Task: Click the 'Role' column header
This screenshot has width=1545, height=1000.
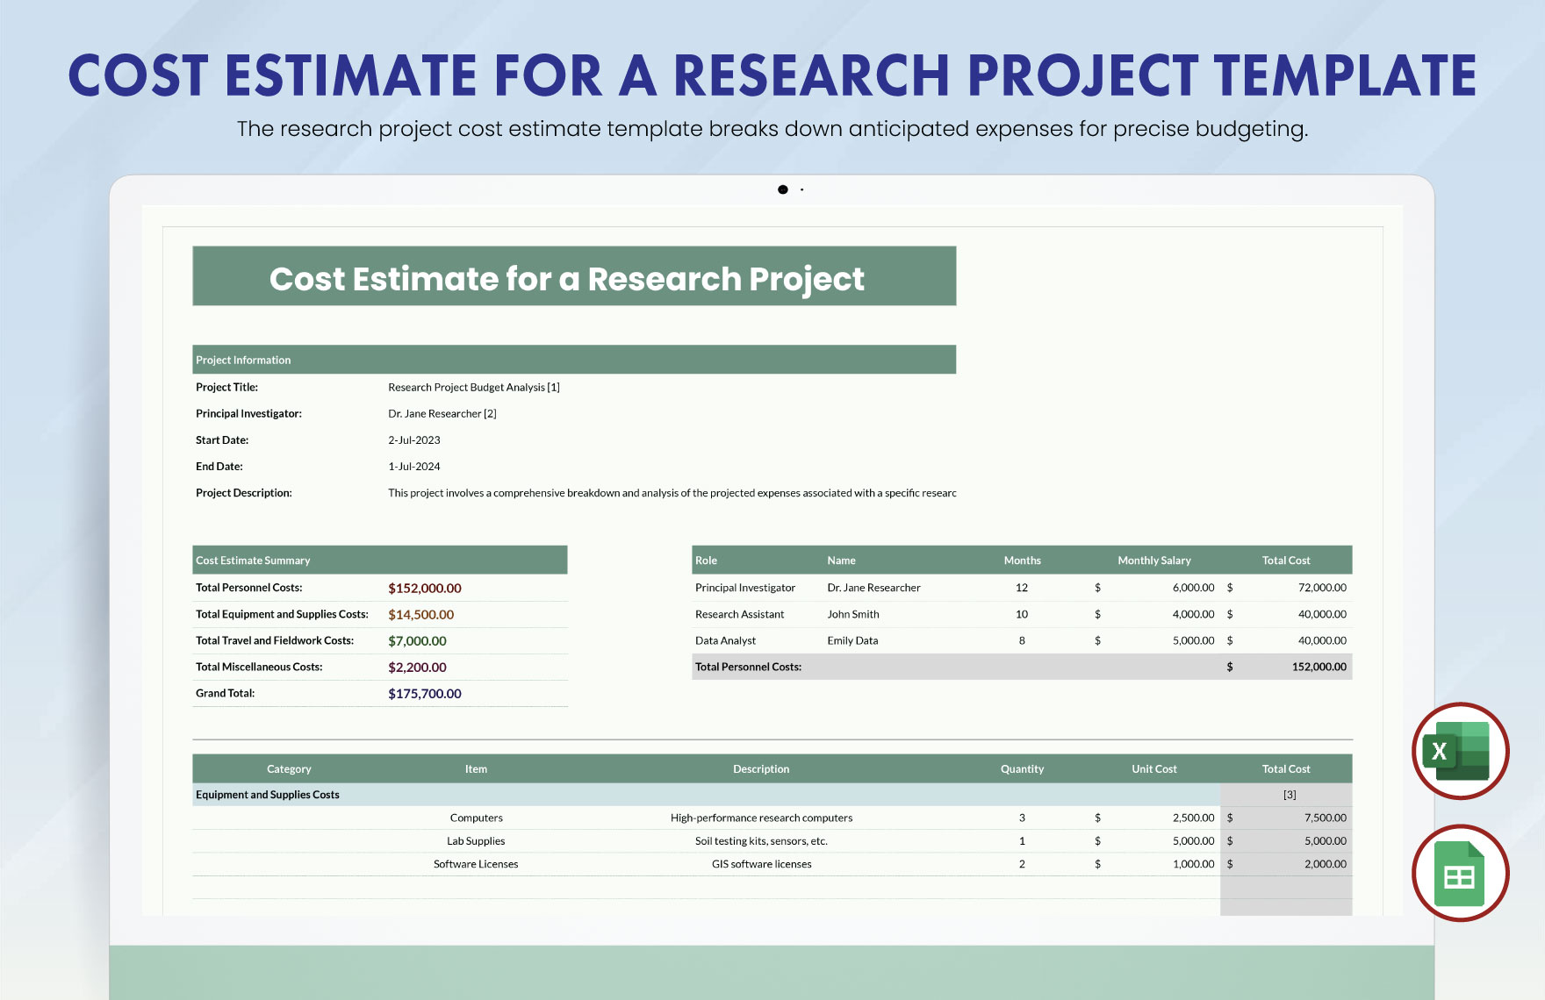Action: pyautogui.click(x=707, y=560)
